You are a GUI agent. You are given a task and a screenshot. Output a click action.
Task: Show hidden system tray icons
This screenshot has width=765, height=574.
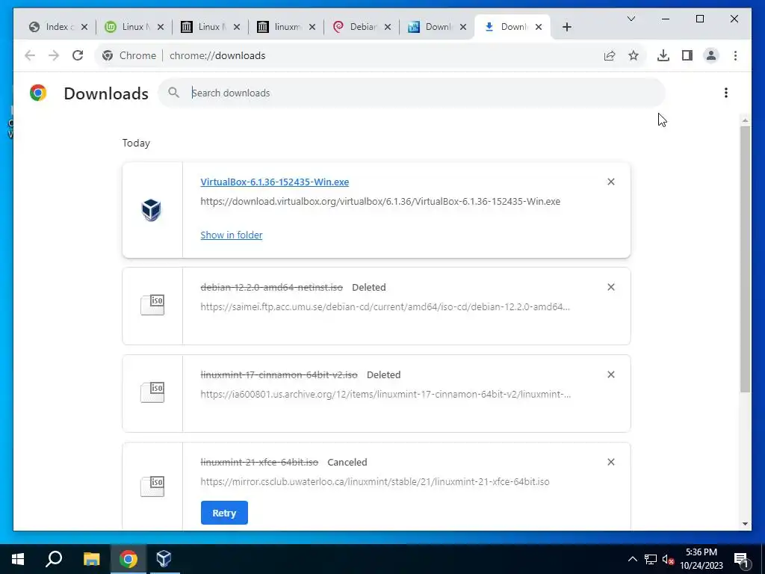(x=632, y=559)
